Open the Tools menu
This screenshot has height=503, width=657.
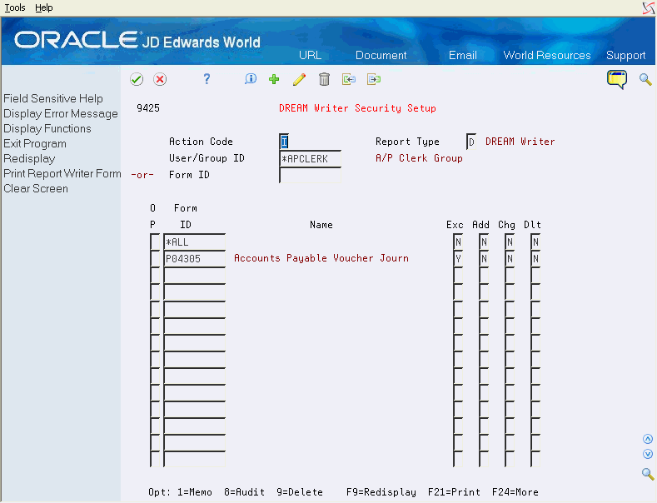(15, 7)
